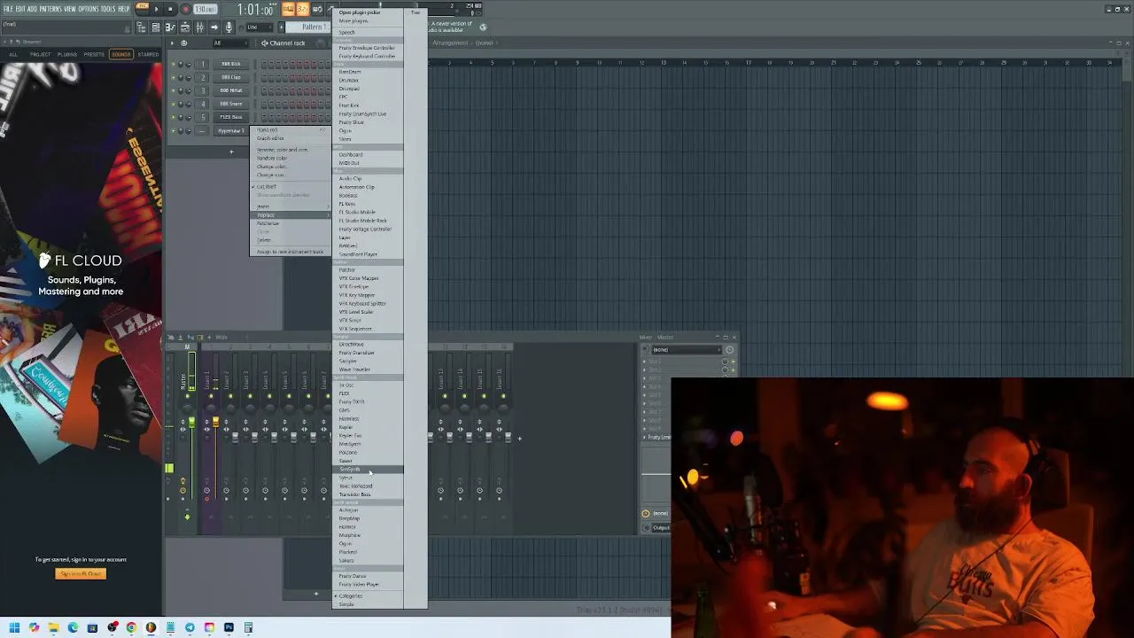Toggle mute LED for Hypersaw channel
This screenshot has height=638, width=1134.
pyautogui.click(x=174, y=131)
